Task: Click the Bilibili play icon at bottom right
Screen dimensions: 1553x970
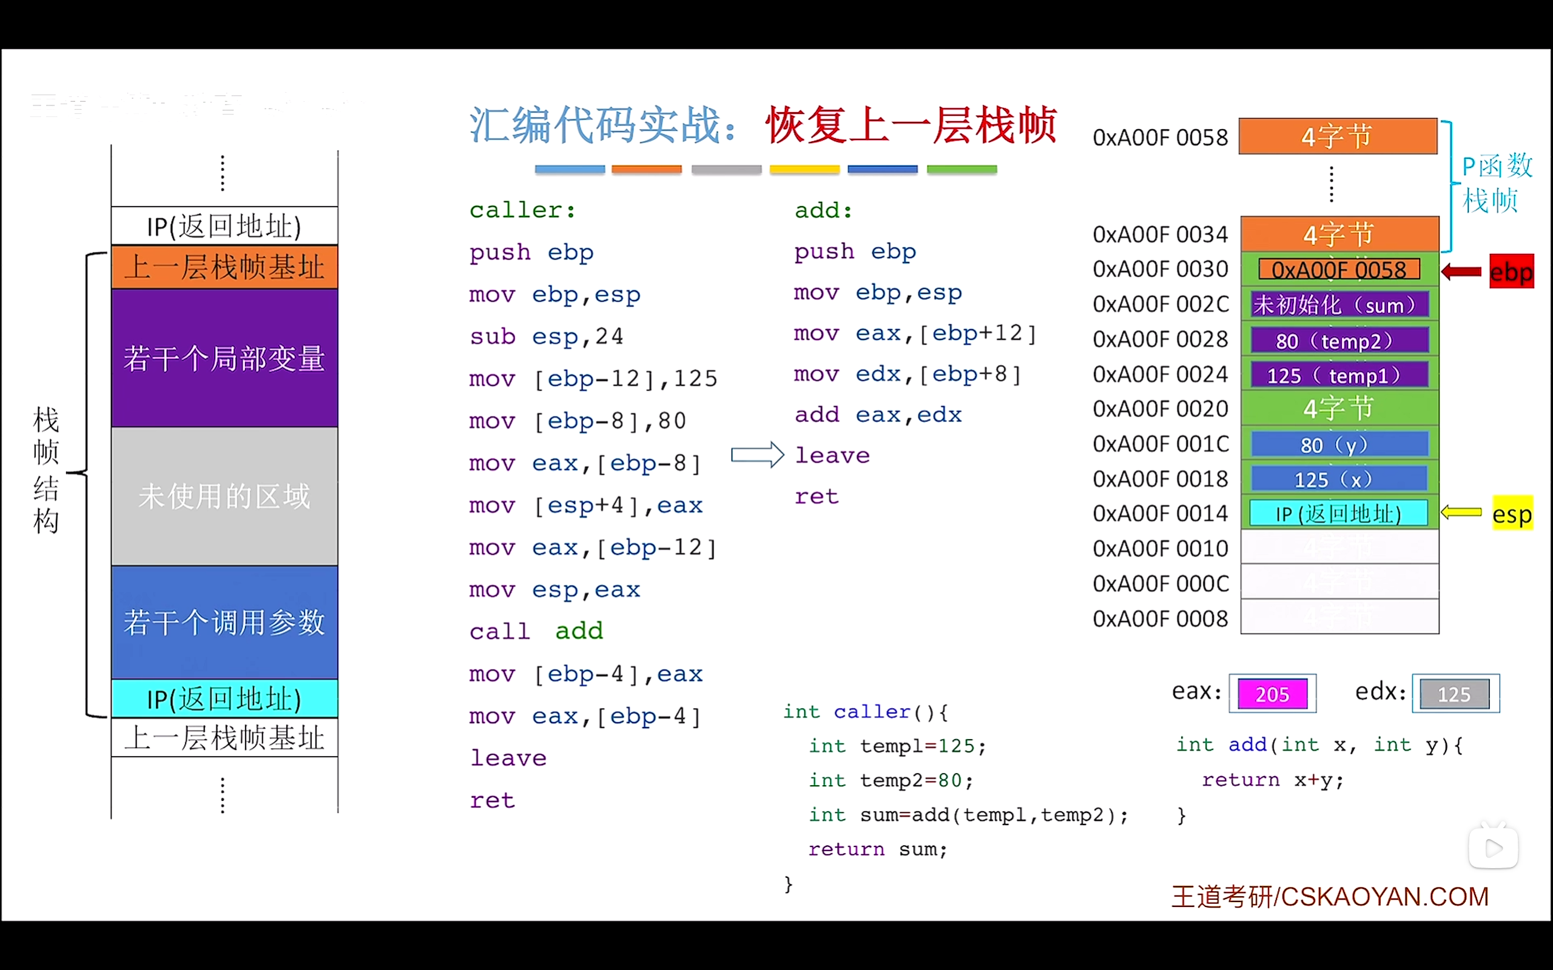Action: (1494, 848)
